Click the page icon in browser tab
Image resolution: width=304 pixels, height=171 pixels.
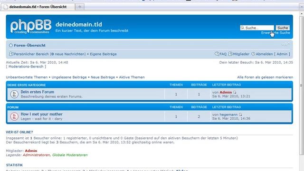pyautogui.click(x=6, y=7)
